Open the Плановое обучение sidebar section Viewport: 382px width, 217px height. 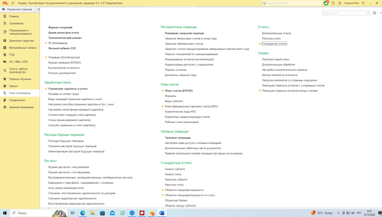[x=20, y=79]
